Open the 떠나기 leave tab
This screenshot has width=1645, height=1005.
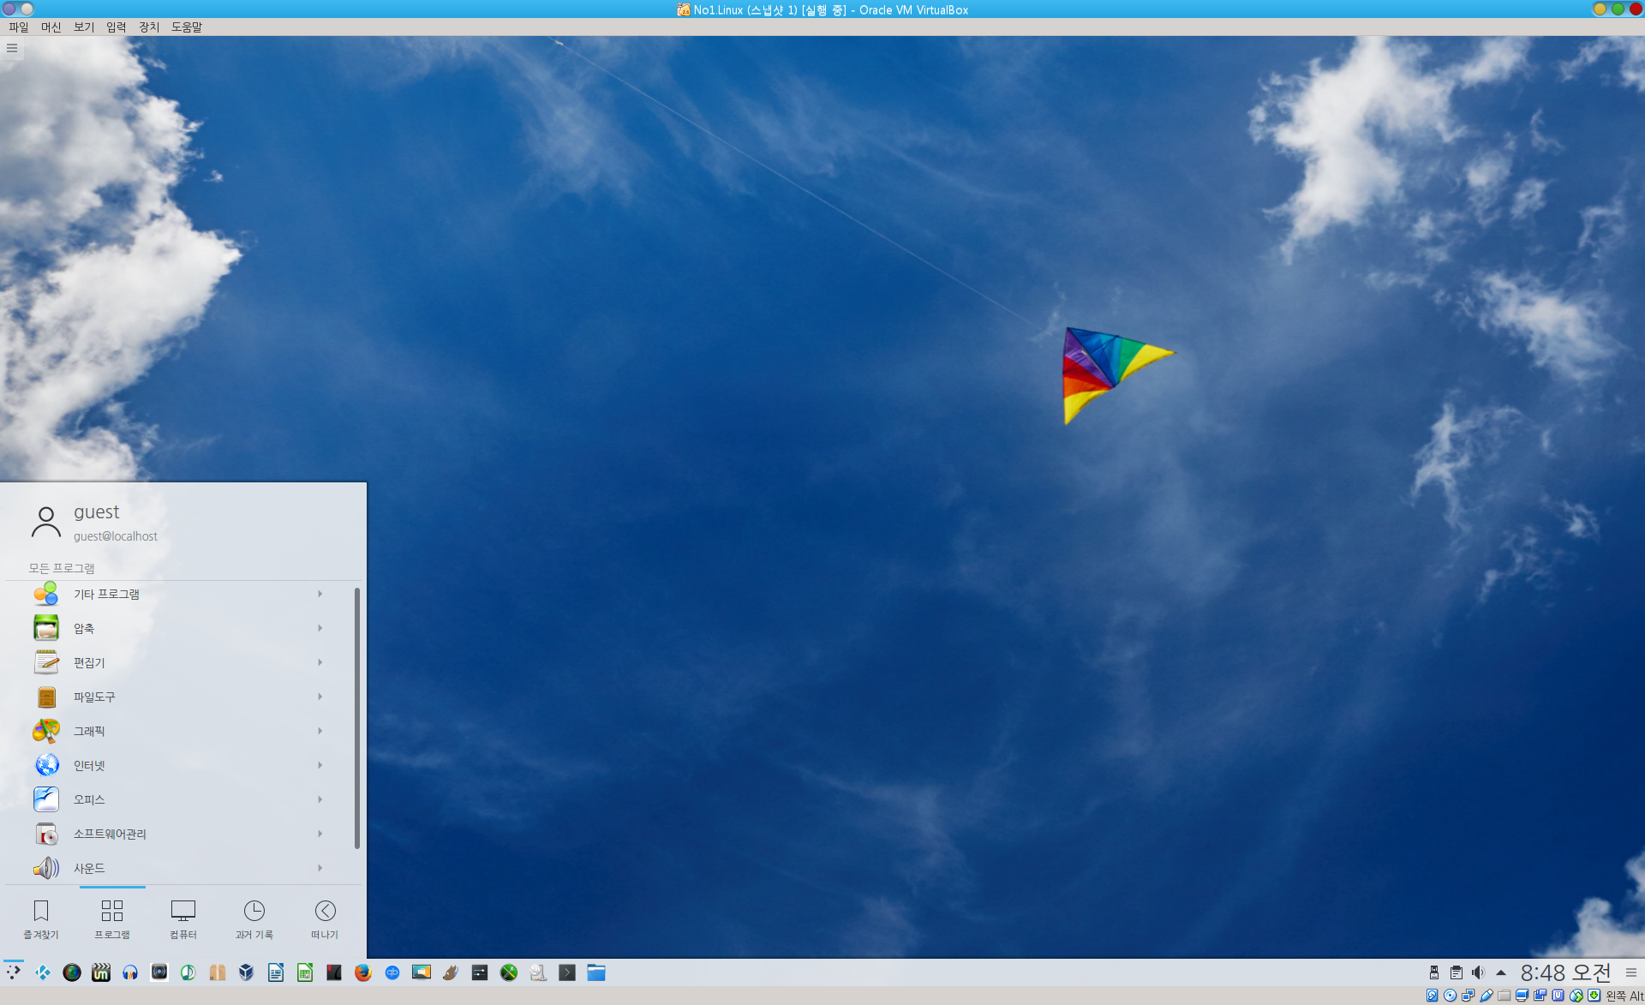tap(325, 919)
